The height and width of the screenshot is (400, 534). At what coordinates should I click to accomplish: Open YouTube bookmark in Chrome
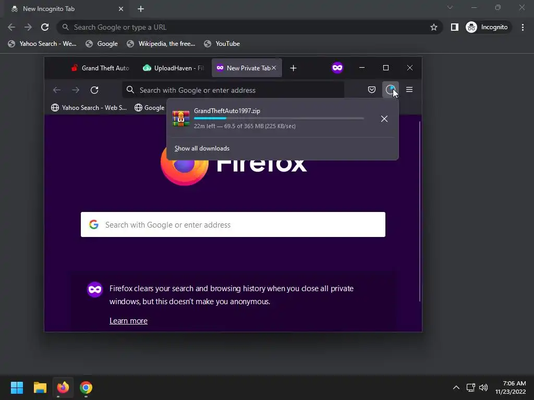click(x=222, y=44)
